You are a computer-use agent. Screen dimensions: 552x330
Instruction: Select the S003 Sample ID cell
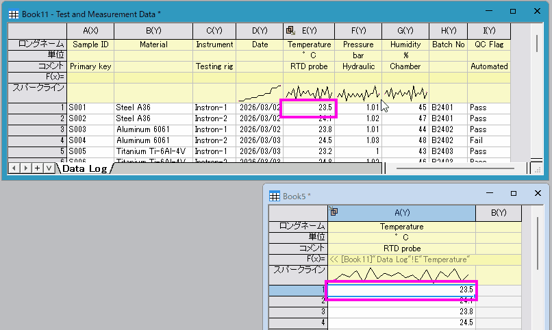pos(90,129)
